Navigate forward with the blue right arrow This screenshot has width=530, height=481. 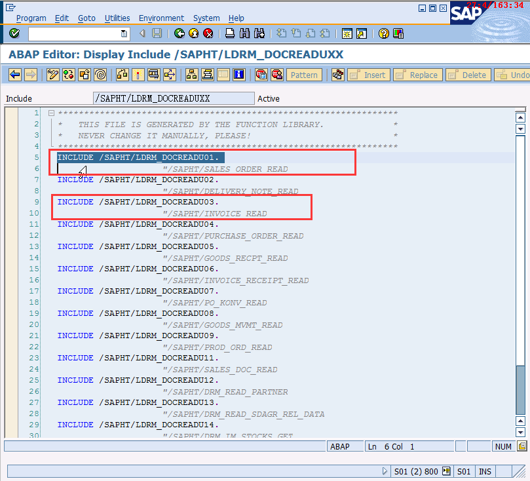30,75
